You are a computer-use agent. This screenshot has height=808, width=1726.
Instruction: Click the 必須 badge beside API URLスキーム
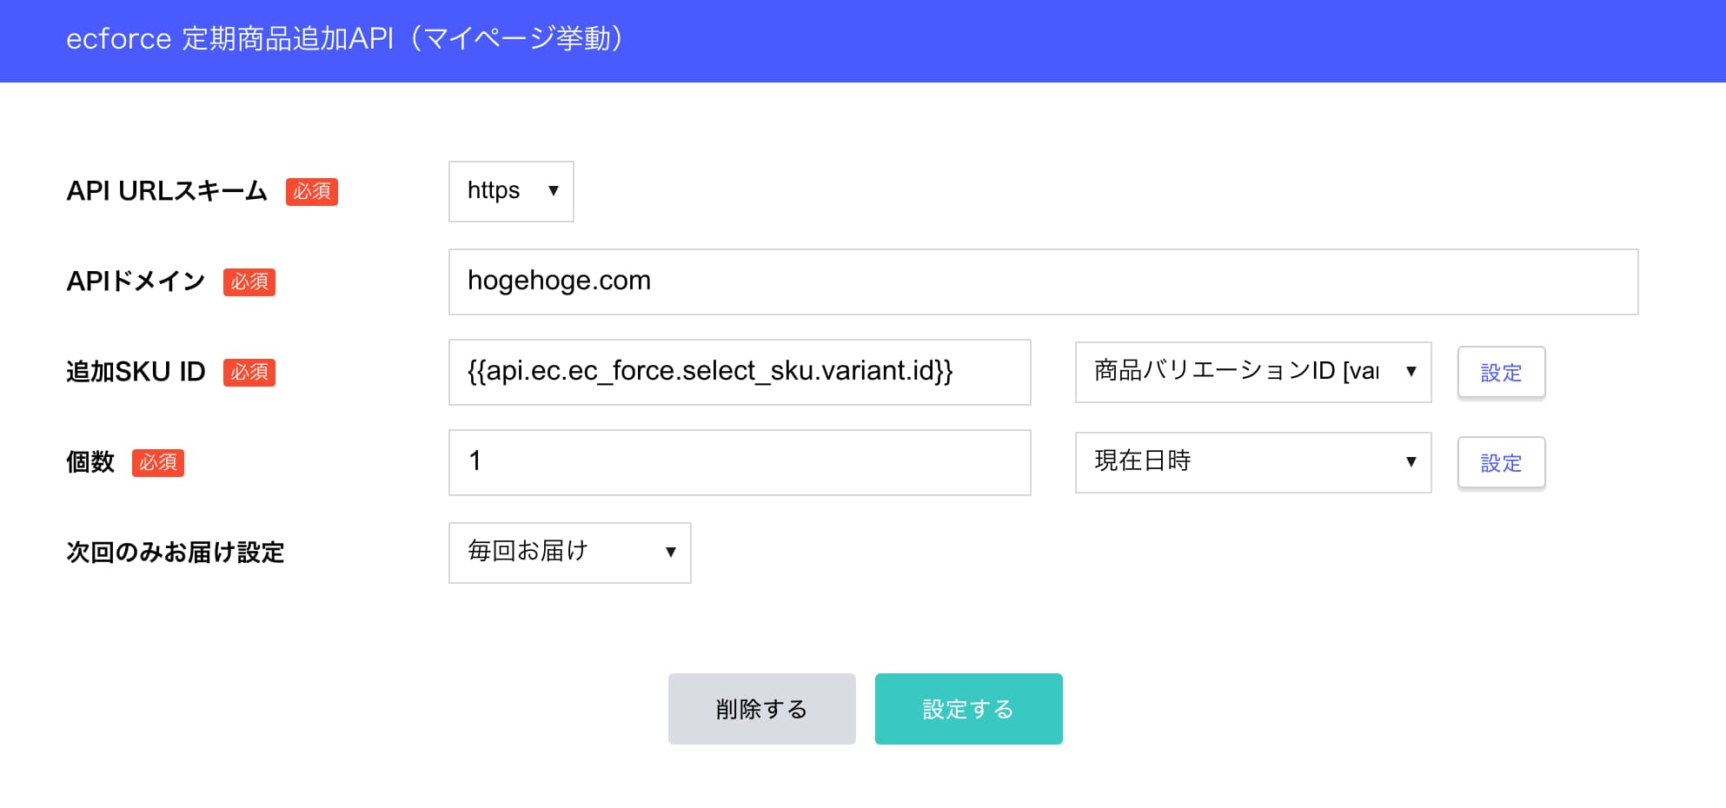(312, 191)
